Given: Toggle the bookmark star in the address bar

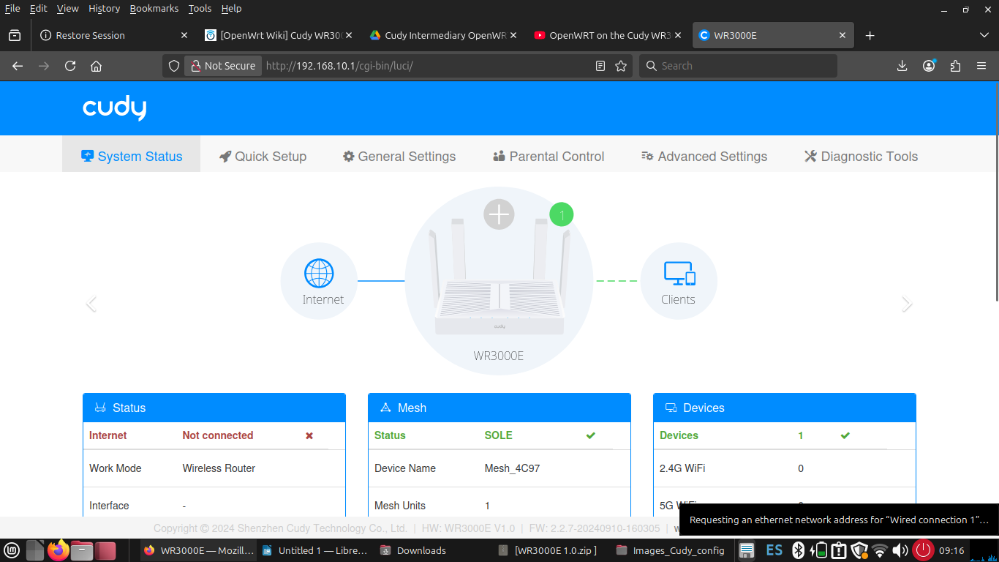Looking at the screenshot, I should click(619, 66).
